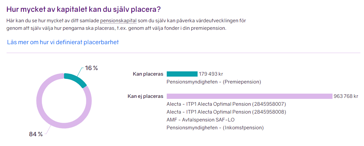Select the 'Kan ej placeras' row label
The height and width of the screenshot is (146, 364).
point(145,96)
